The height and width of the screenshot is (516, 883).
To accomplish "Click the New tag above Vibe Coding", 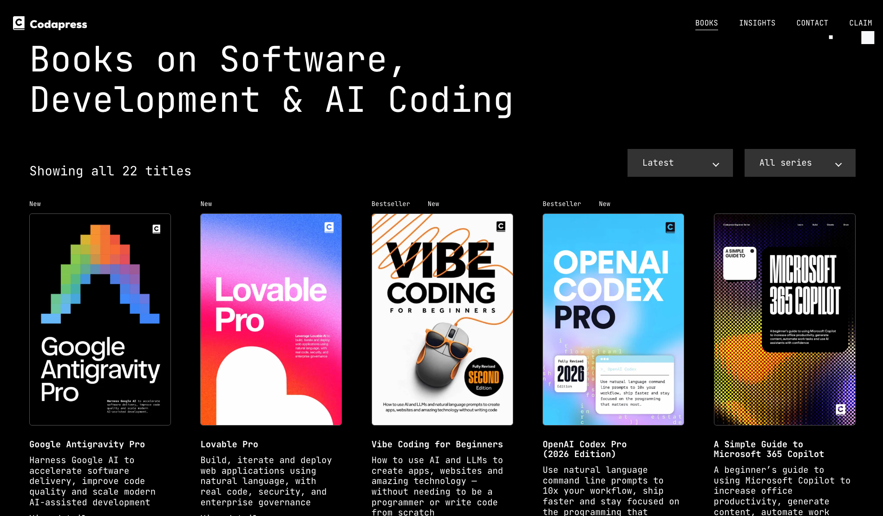I will (x=433, y=204).
